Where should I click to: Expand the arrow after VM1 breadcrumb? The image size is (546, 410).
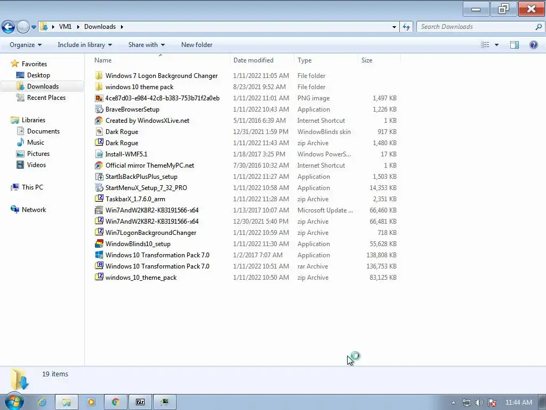click(x=78, y=27)
